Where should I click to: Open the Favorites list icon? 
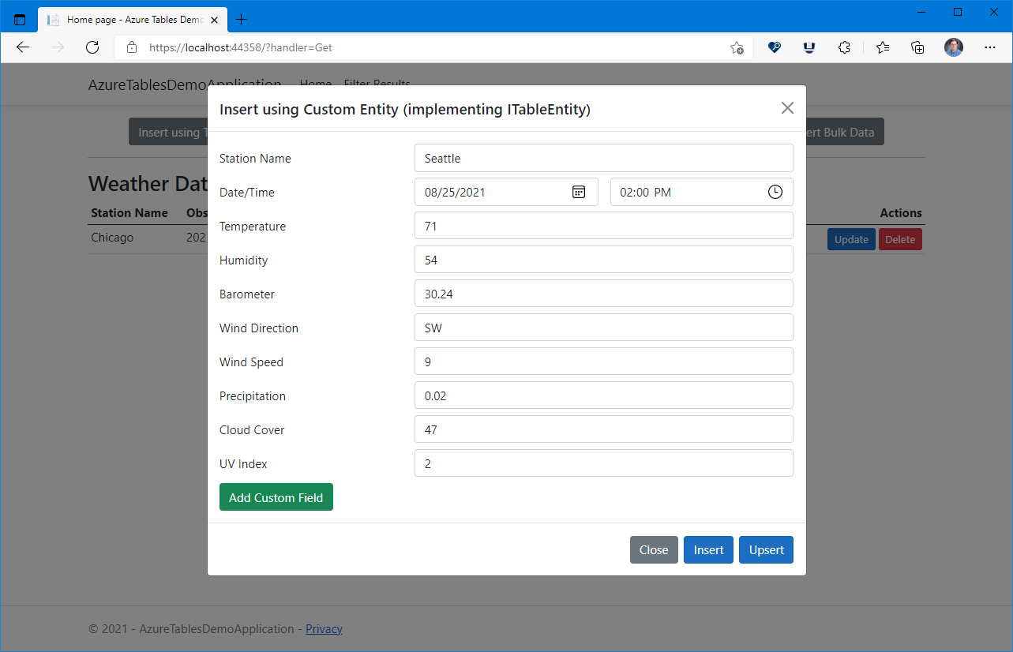pos(882,47)
